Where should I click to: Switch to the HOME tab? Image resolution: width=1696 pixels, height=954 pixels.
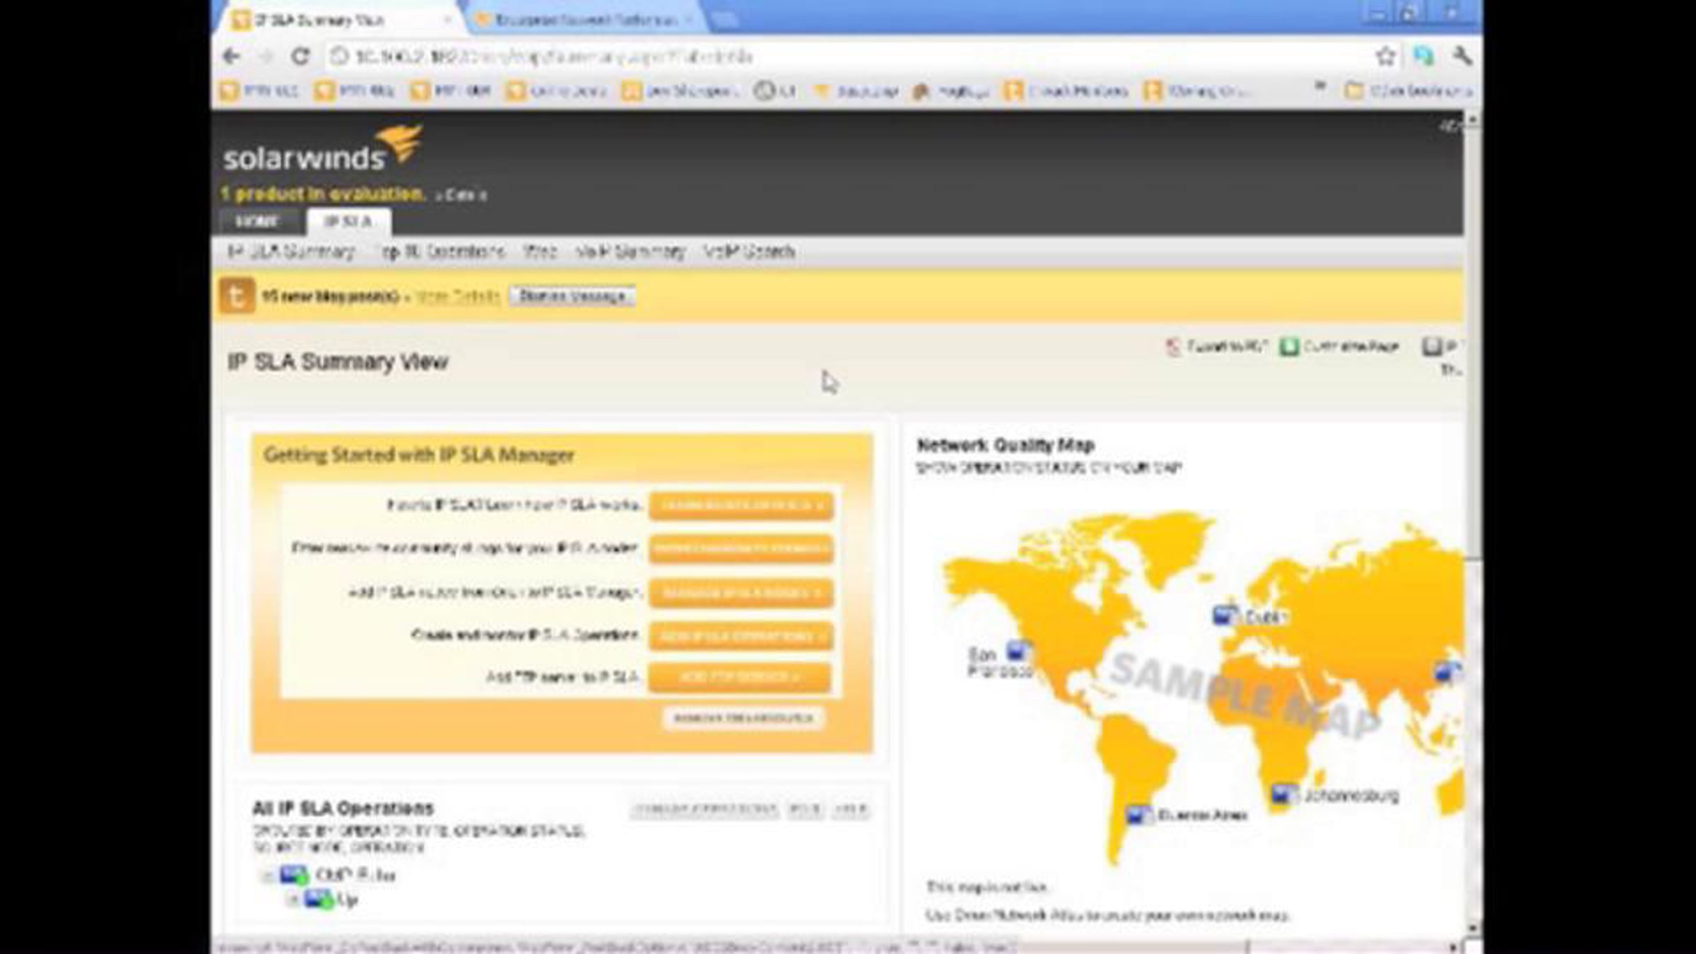[x=257, y=222]
